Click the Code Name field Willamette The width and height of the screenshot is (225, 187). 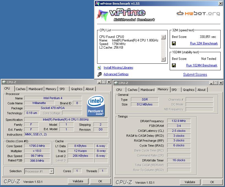coord(39,103)
